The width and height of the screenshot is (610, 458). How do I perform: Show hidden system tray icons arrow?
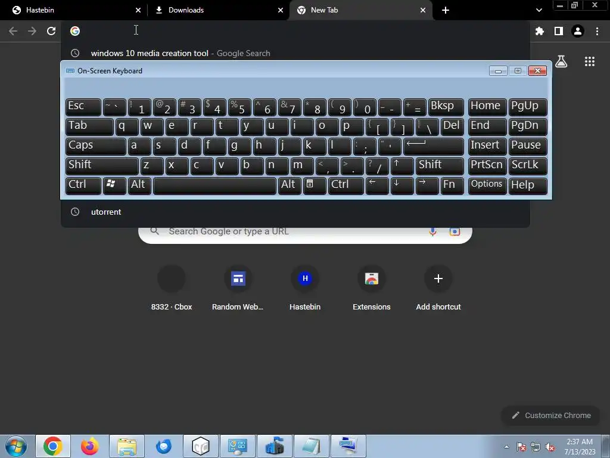506,447
